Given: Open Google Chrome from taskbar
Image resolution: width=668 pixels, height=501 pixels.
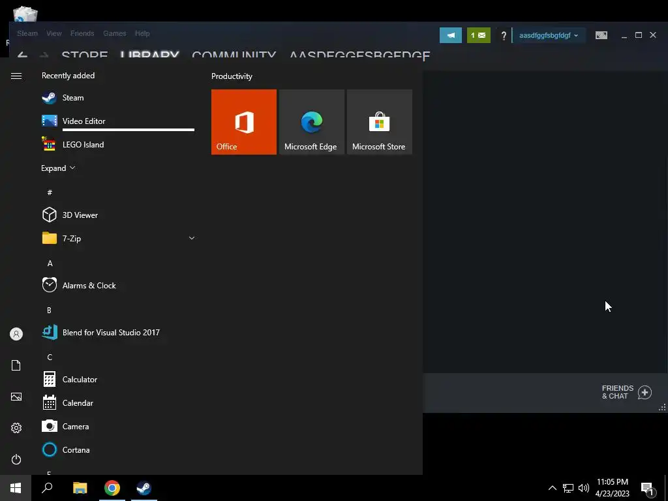Looking at the screenshot, I should coord(112,488).
